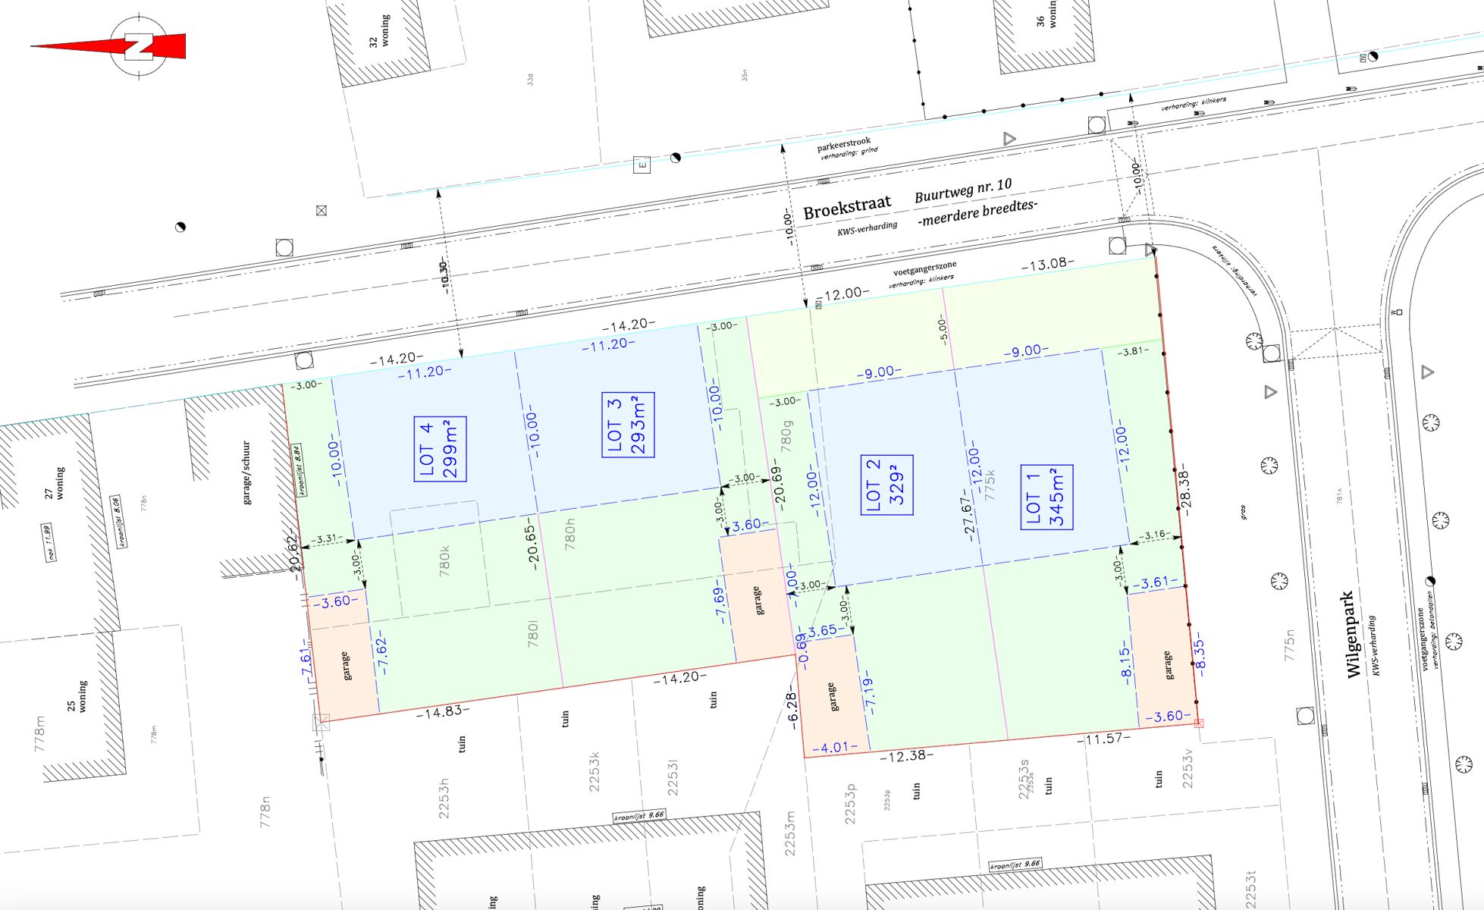
Task: Click the 2253l parcel number
Action: (673, 777)
